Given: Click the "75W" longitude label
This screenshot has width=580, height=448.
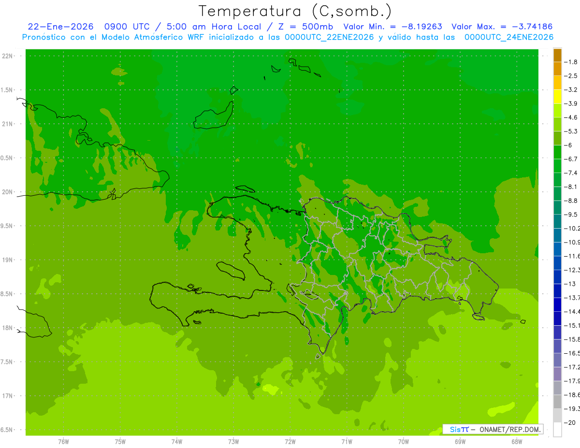Looking at the screenshot, I should coord(120,442).
